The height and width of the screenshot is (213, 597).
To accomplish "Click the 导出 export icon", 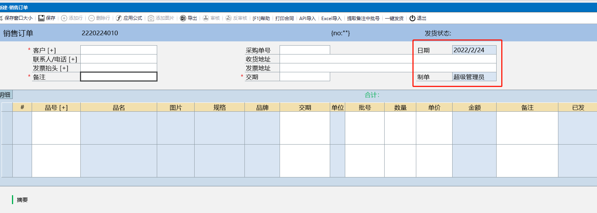I will pos(183,18).
